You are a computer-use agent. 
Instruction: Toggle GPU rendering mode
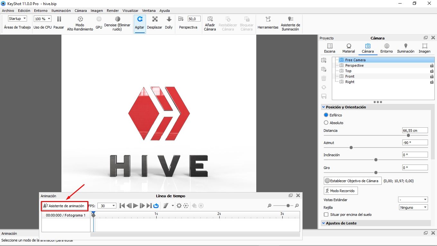pos(99,23)
